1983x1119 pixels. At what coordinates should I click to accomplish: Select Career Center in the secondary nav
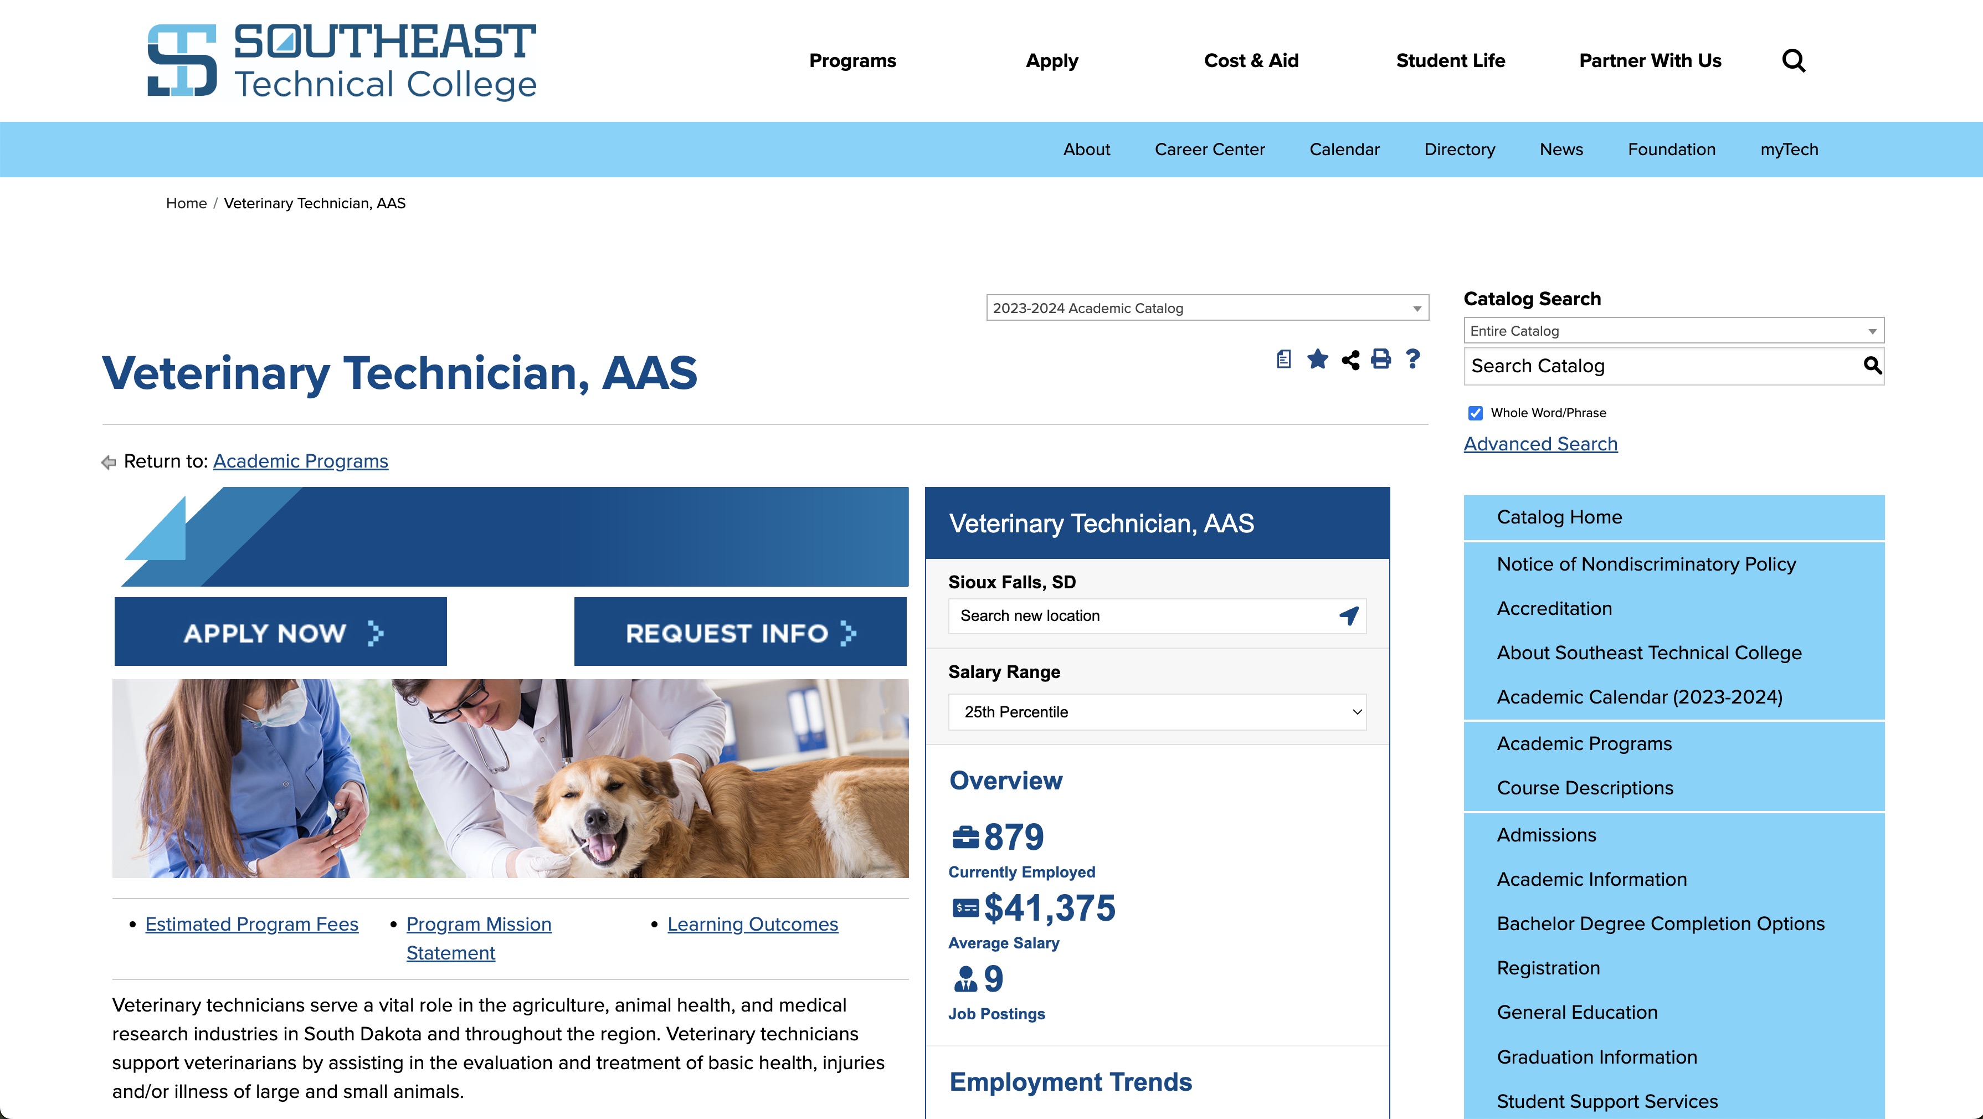(x=1209, y=150)
